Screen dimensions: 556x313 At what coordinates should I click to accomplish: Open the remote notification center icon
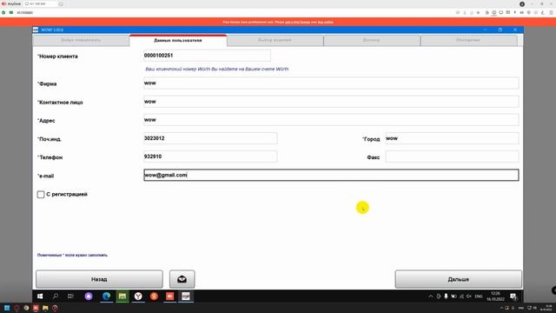click(513, 296)
